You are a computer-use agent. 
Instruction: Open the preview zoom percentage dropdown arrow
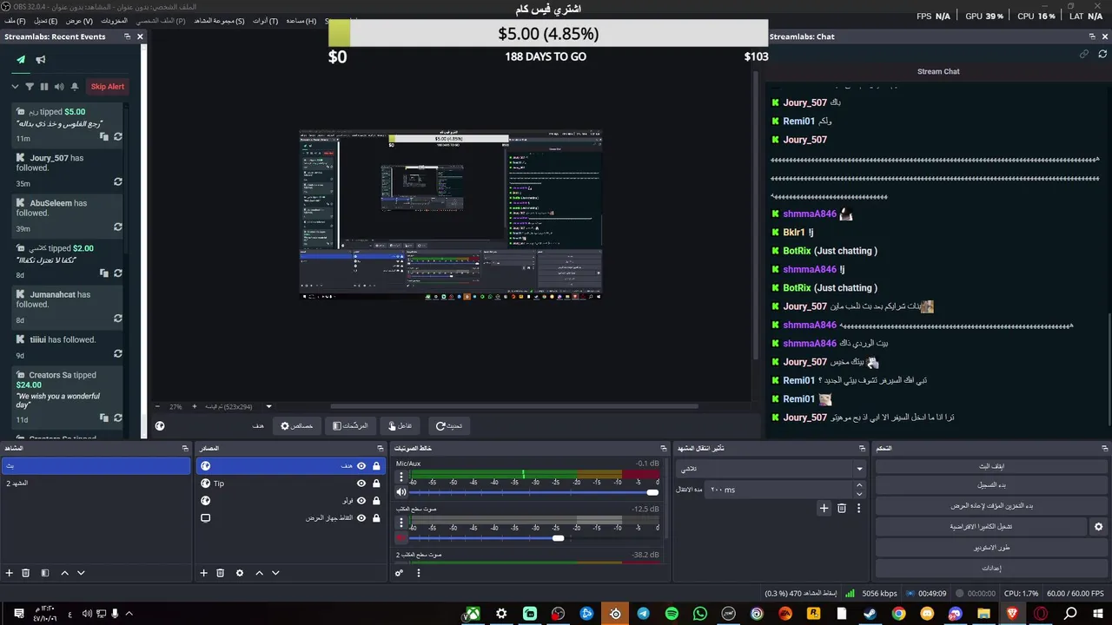pos(268,406)
